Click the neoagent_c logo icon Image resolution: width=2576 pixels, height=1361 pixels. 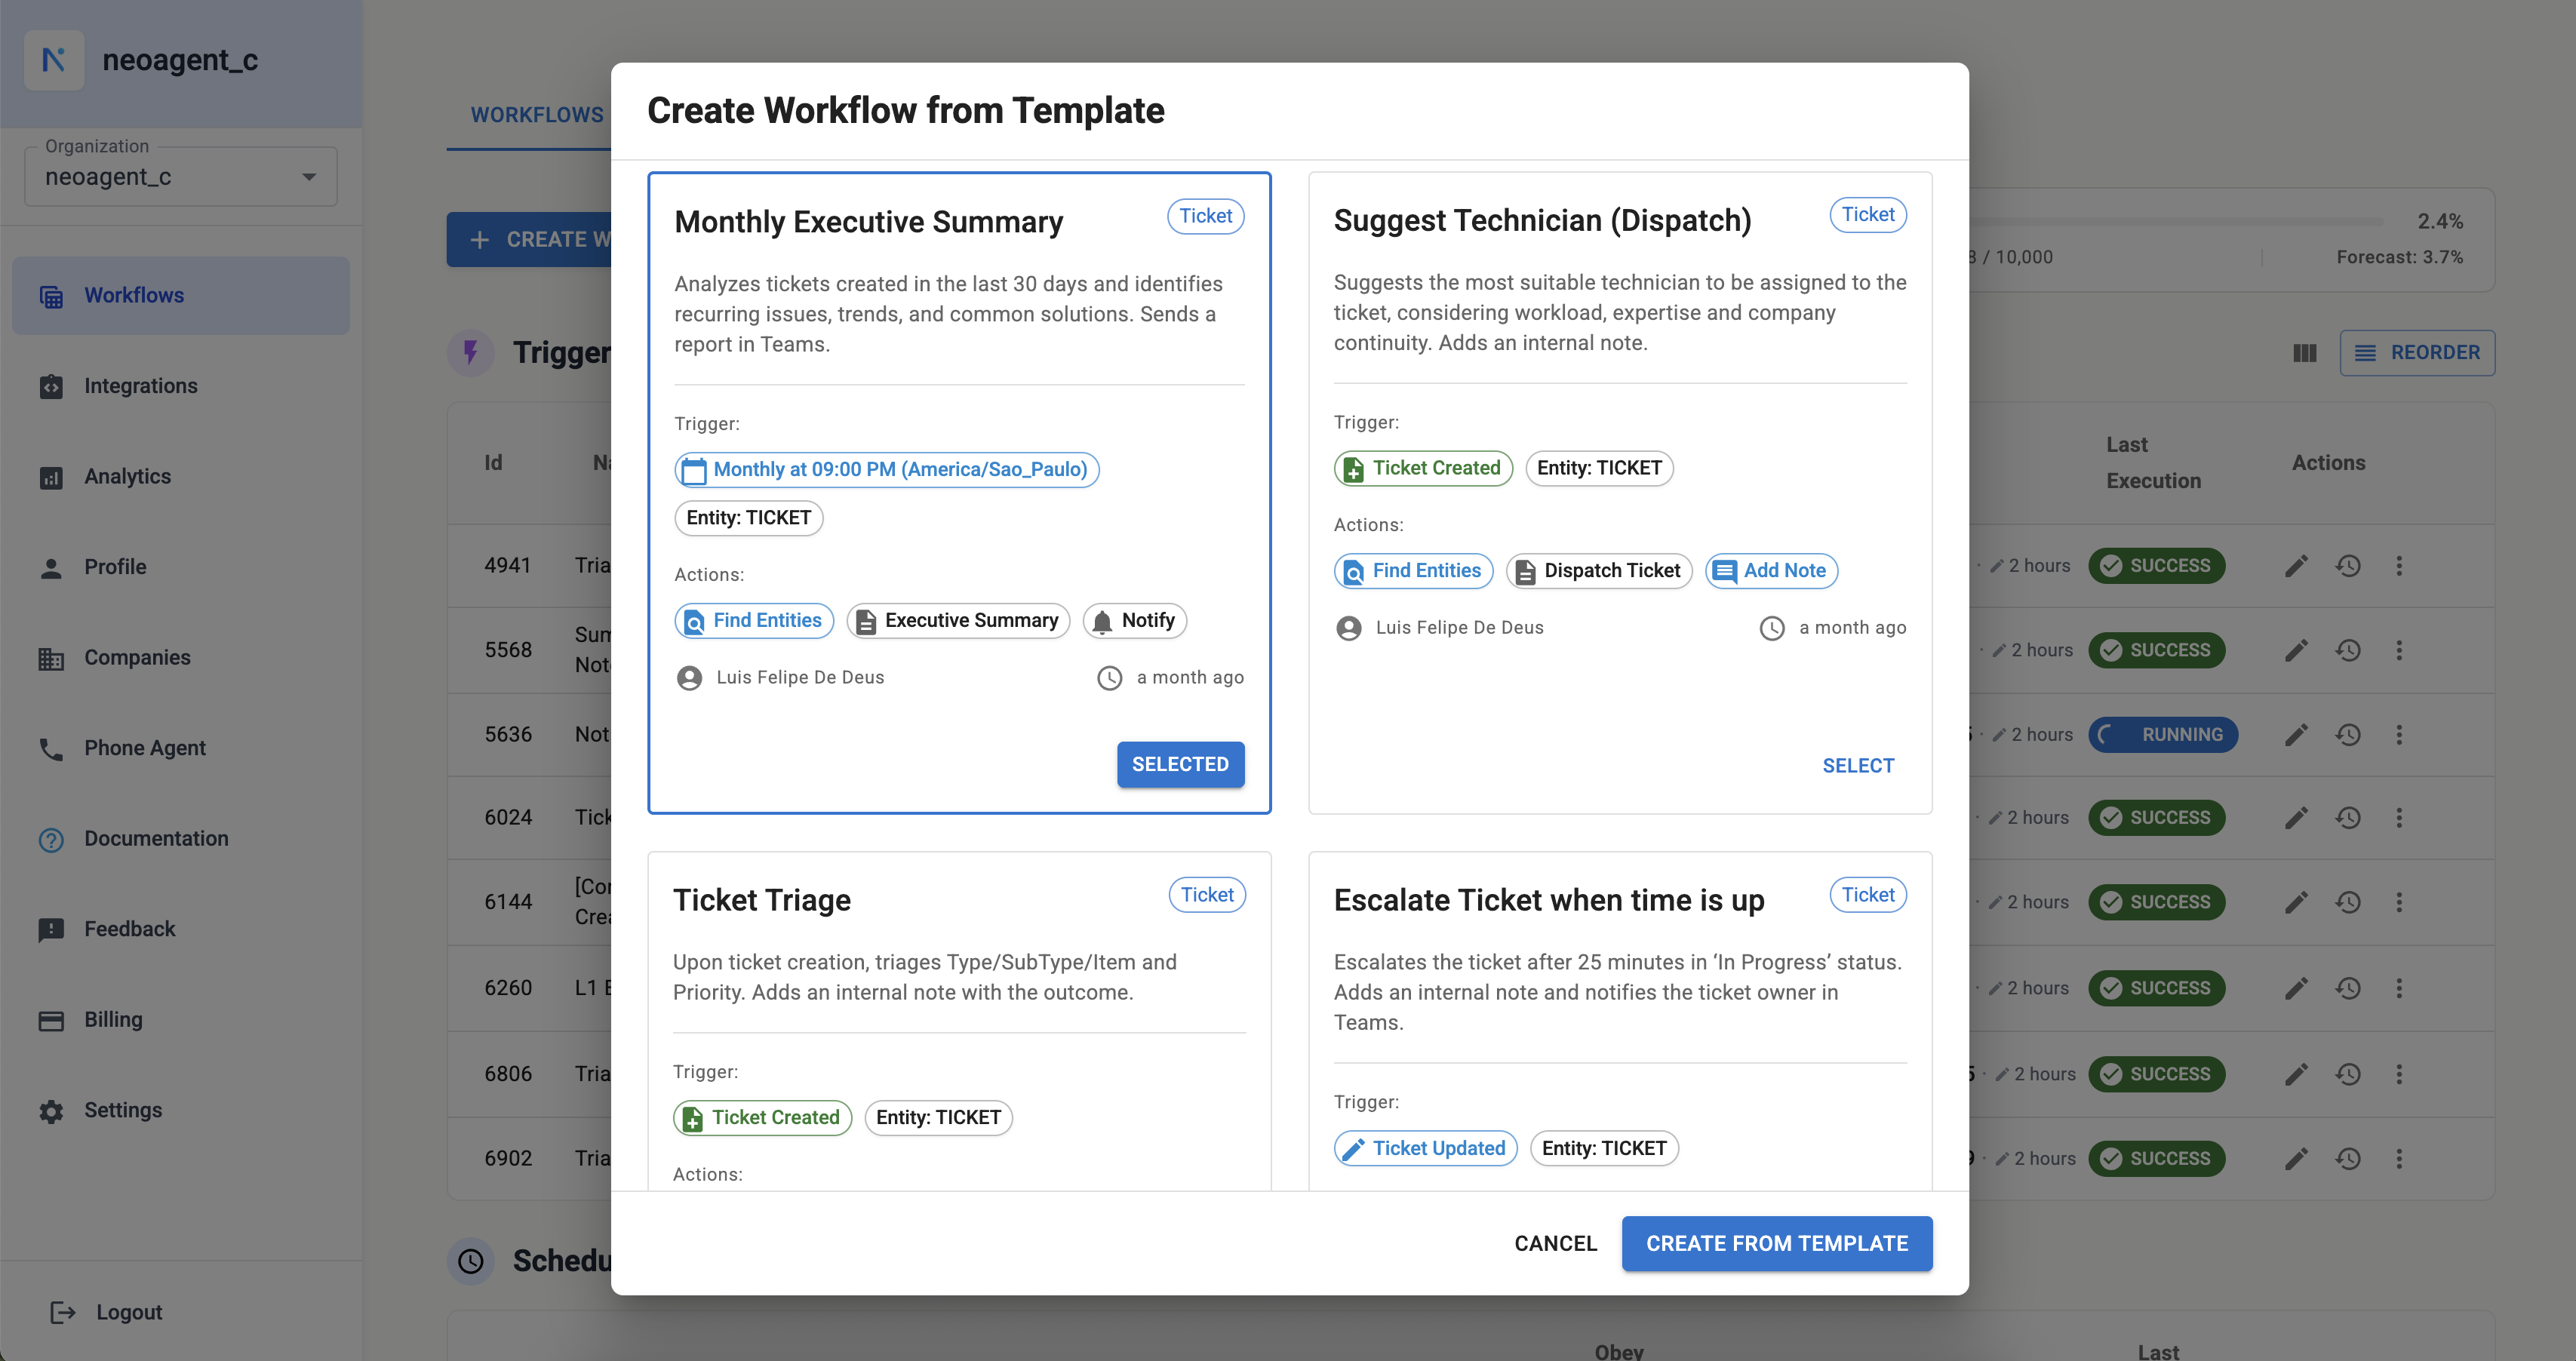tap(54, 60)
